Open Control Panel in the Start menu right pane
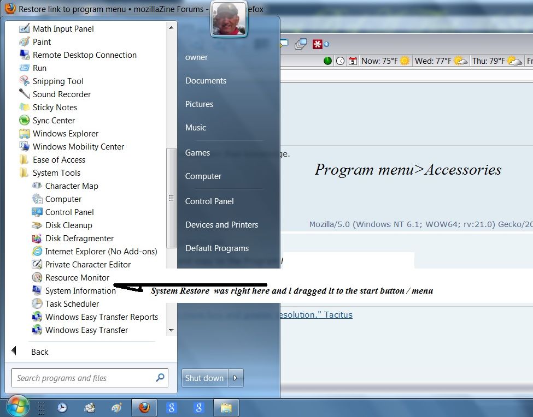Image resolution: width=533 pixels, height=417 pixels. 209,201
